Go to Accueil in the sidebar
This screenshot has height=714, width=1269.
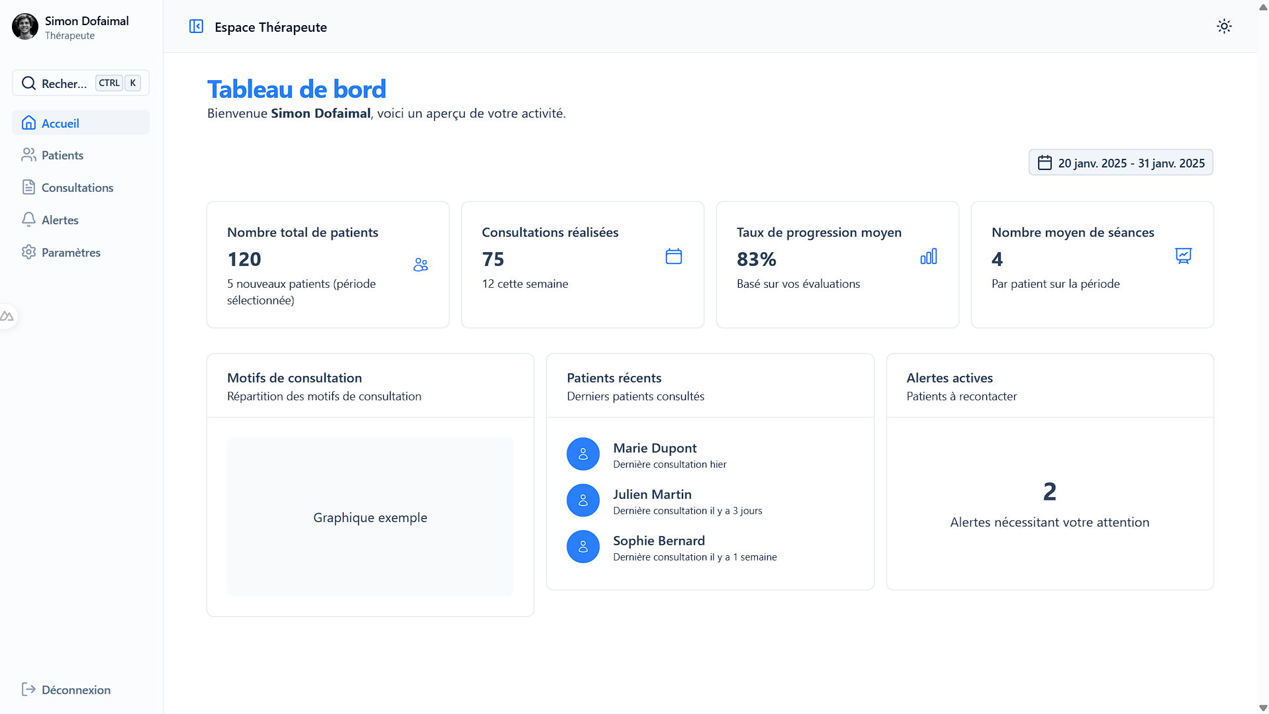click(81, 123)
